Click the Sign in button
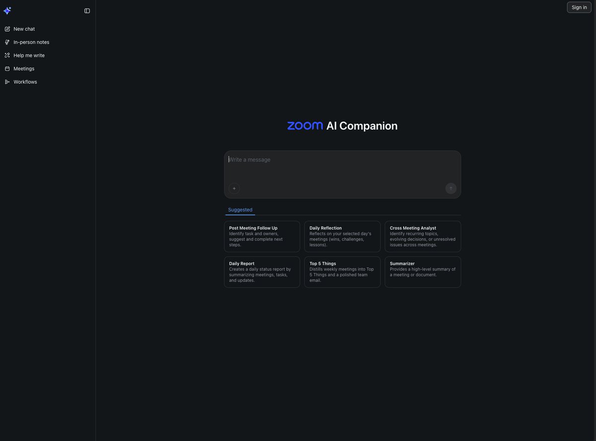This screenshot has width=596, height=441. pos(579,7)
